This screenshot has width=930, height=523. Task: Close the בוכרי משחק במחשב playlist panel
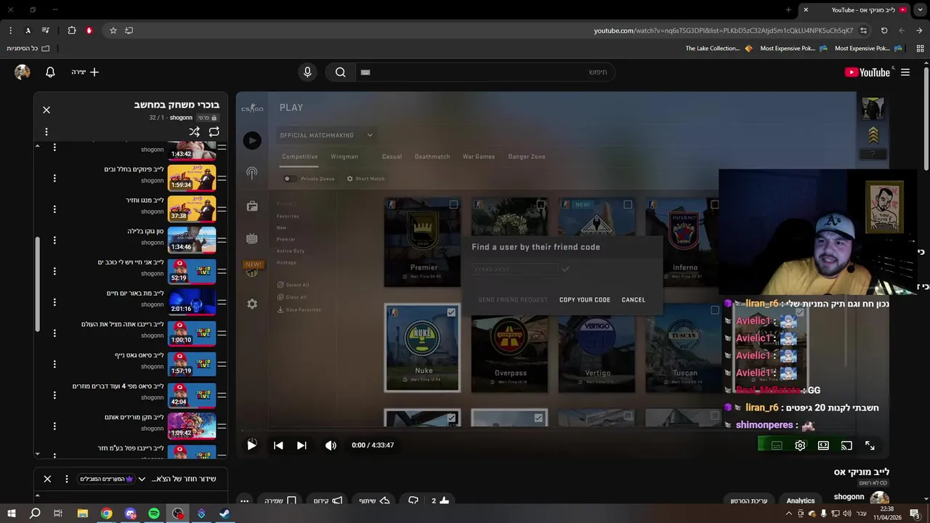point(46,110)
